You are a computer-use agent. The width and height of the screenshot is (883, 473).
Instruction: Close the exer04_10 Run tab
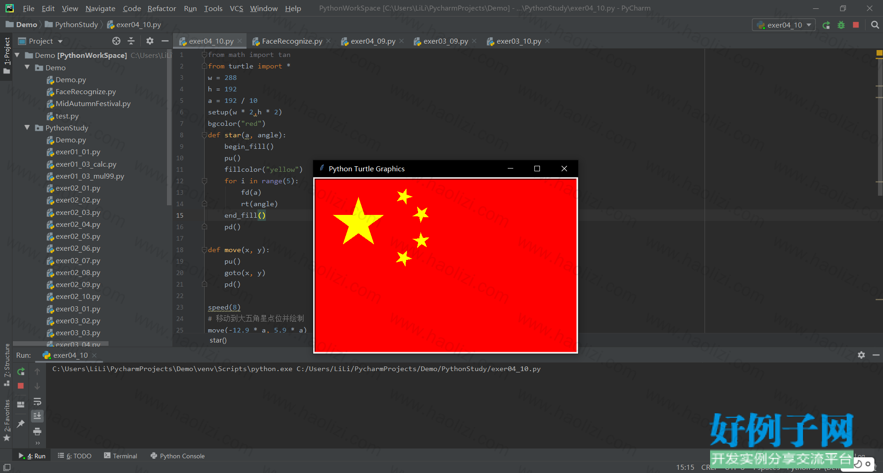pyautogui.click(x=94, y=355)
